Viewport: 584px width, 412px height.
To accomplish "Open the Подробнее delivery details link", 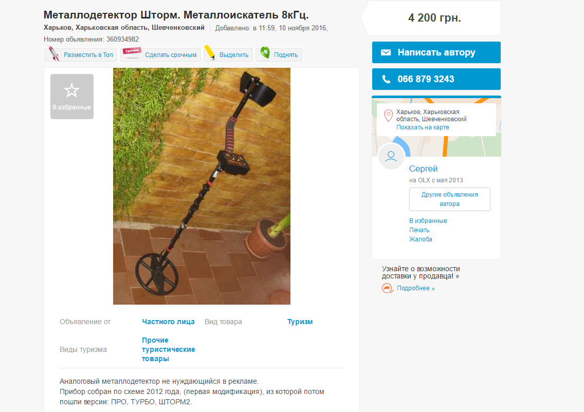I will point(415,288).
